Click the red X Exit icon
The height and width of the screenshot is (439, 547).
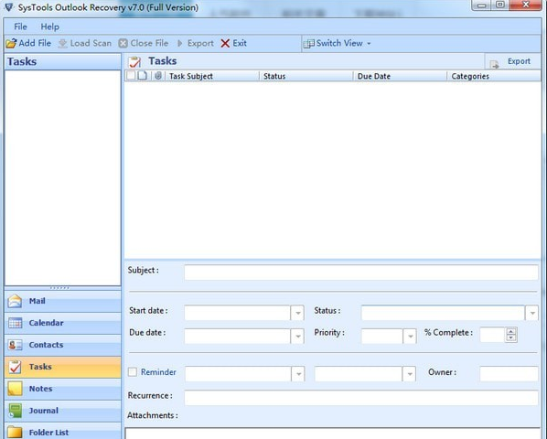click(225, 43)
